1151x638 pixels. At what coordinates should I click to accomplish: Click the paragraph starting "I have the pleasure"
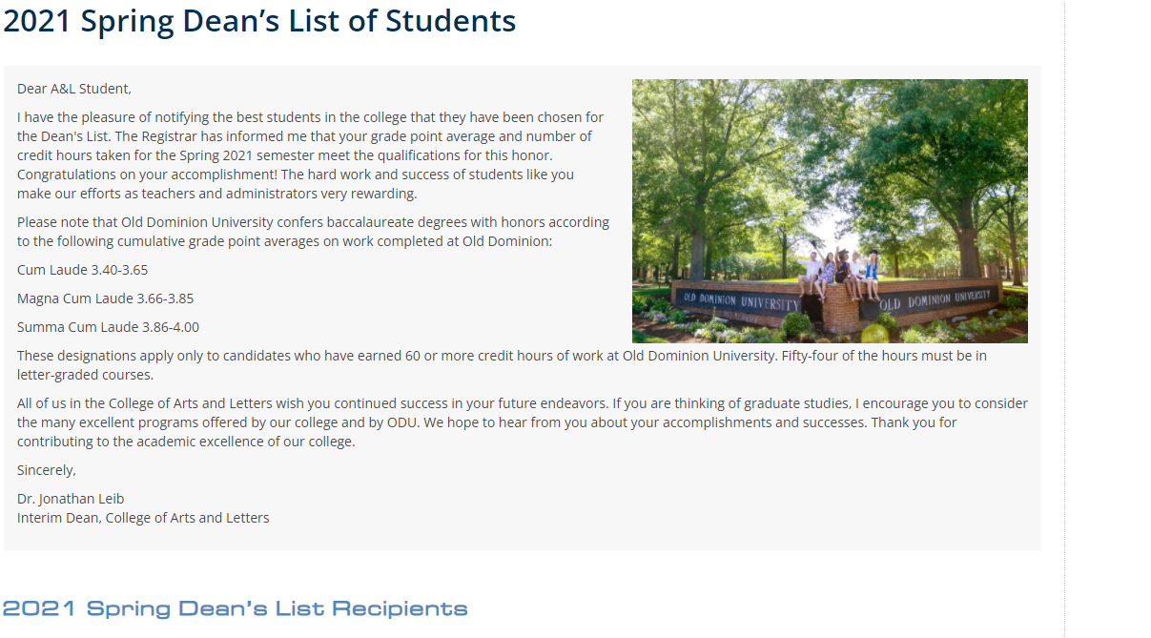pyautogui.click(x=310, y=155)
